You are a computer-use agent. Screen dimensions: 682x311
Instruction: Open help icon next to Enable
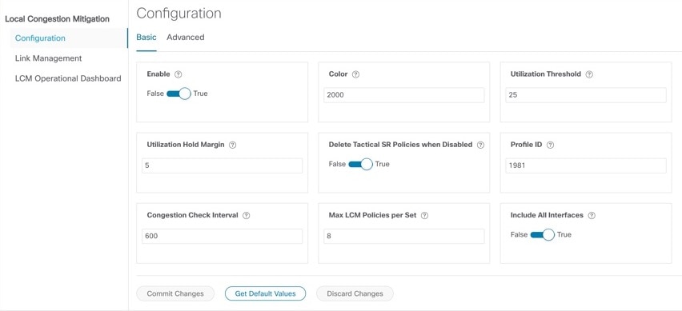178,74
